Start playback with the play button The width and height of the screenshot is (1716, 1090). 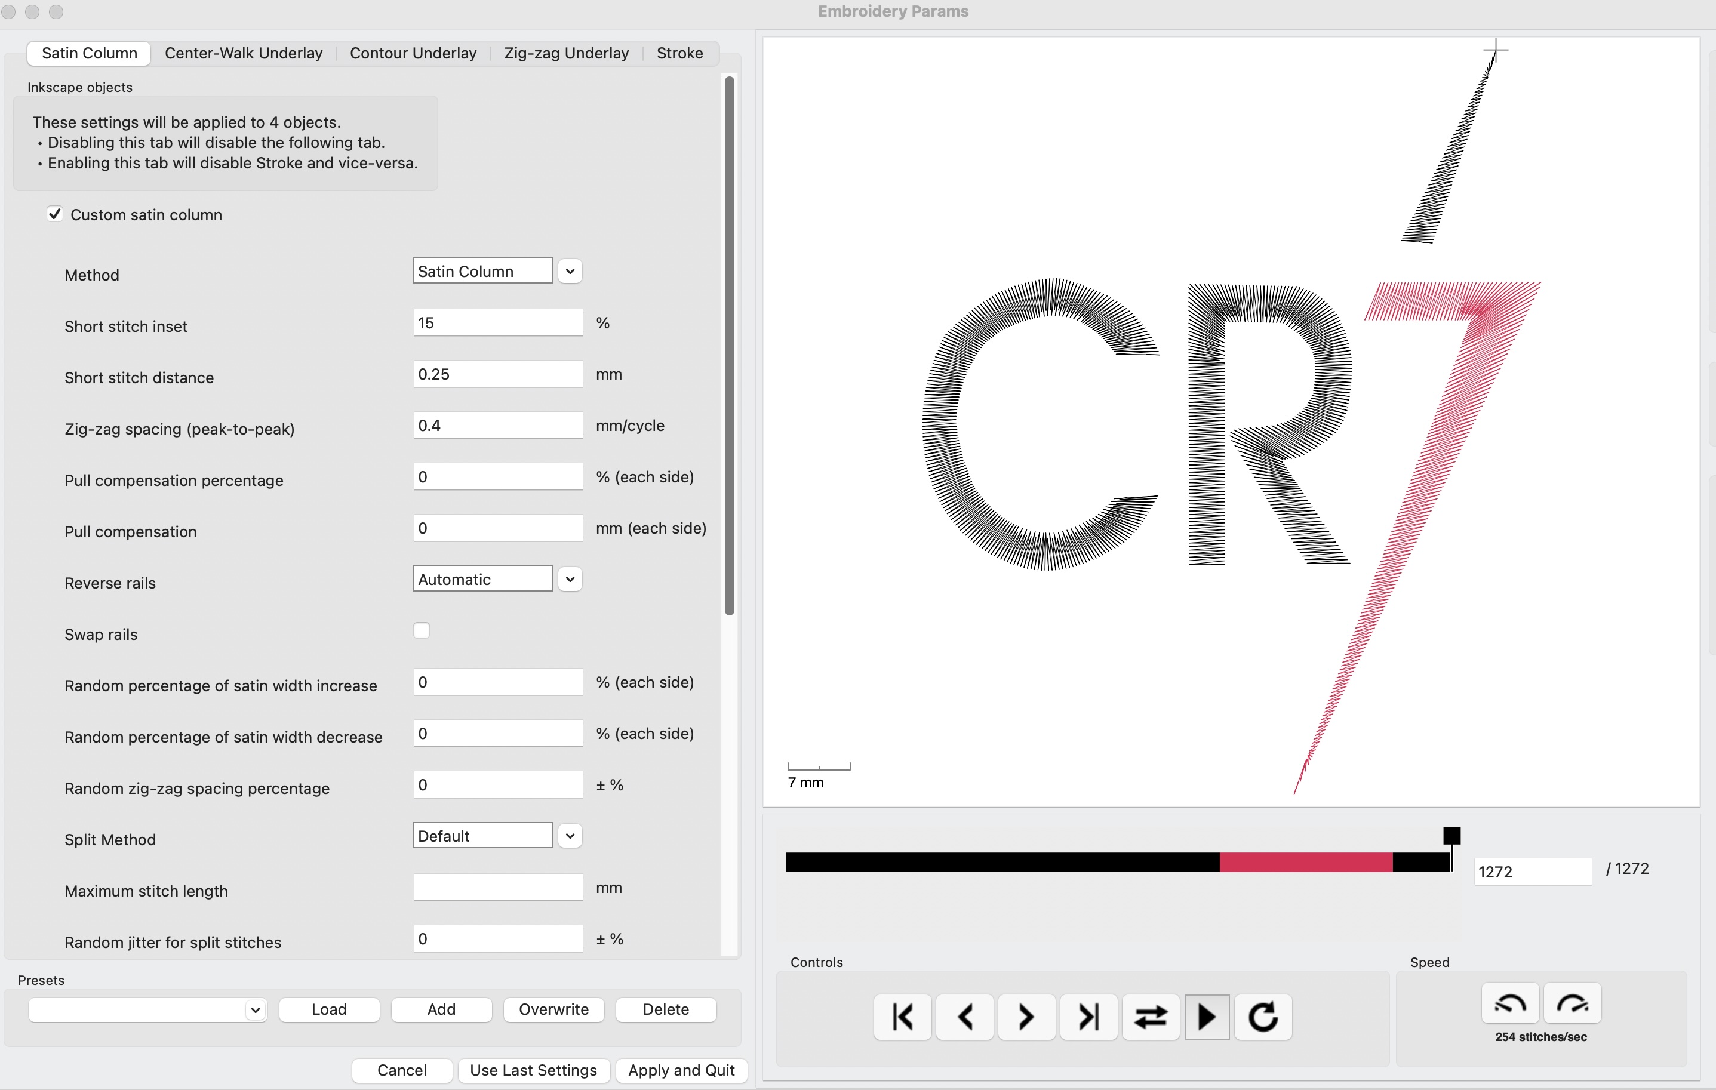tap(1207, 1017)
